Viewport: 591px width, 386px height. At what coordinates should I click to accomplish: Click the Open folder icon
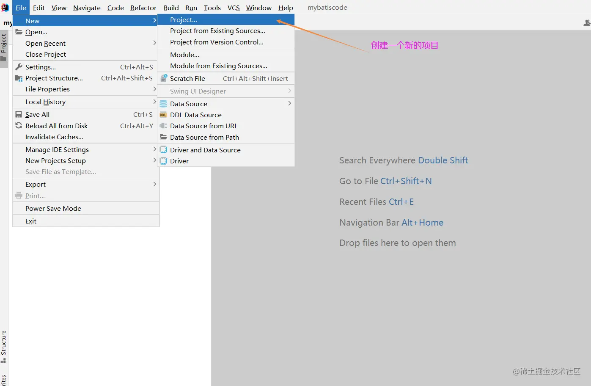coord(19,32)
